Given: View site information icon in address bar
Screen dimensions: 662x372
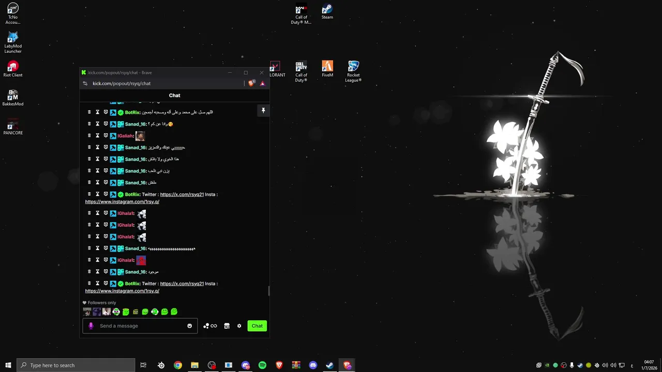Looking at the screenshot, I should click(85, 83).
